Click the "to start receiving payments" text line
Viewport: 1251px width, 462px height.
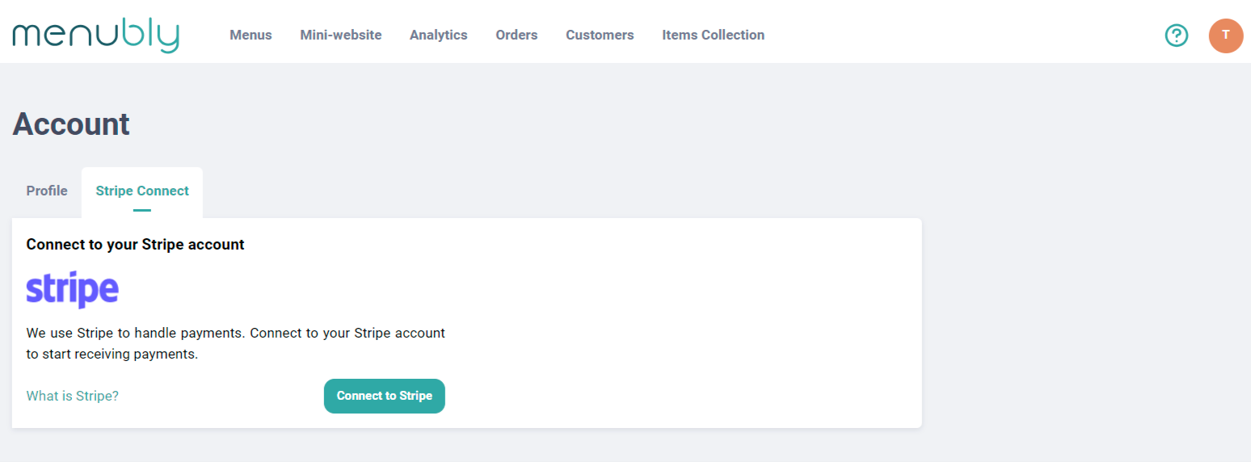click(112, 354)
